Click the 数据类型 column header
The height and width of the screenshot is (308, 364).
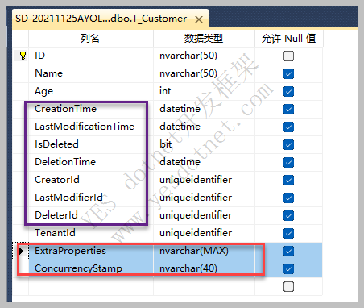204,39
